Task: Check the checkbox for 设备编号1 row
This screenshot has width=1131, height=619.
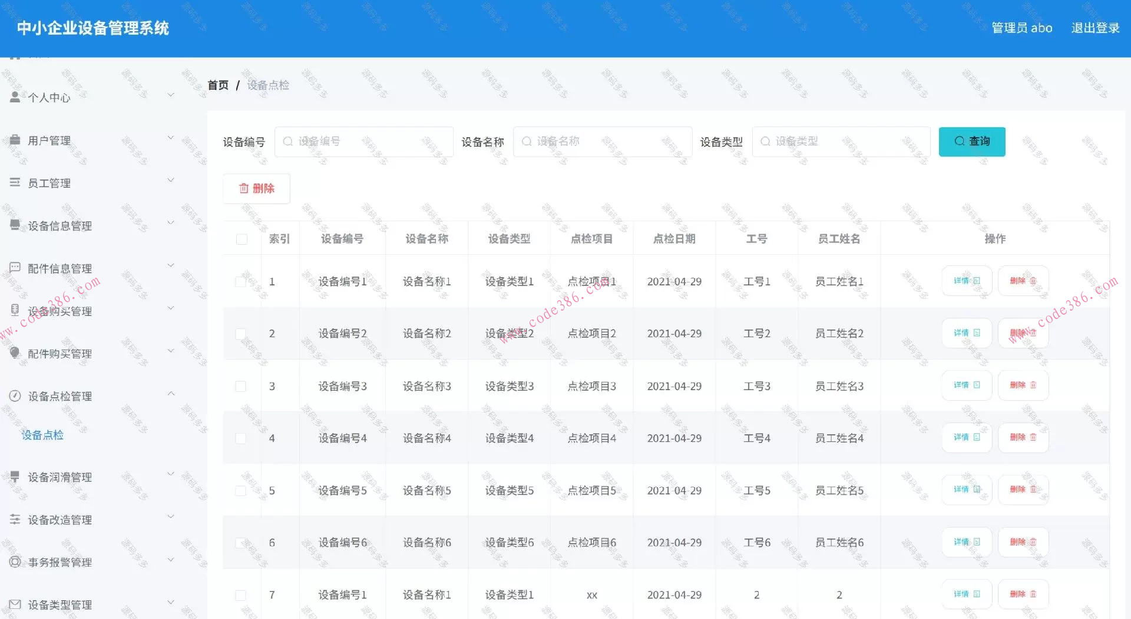Action: pos(240,281)
